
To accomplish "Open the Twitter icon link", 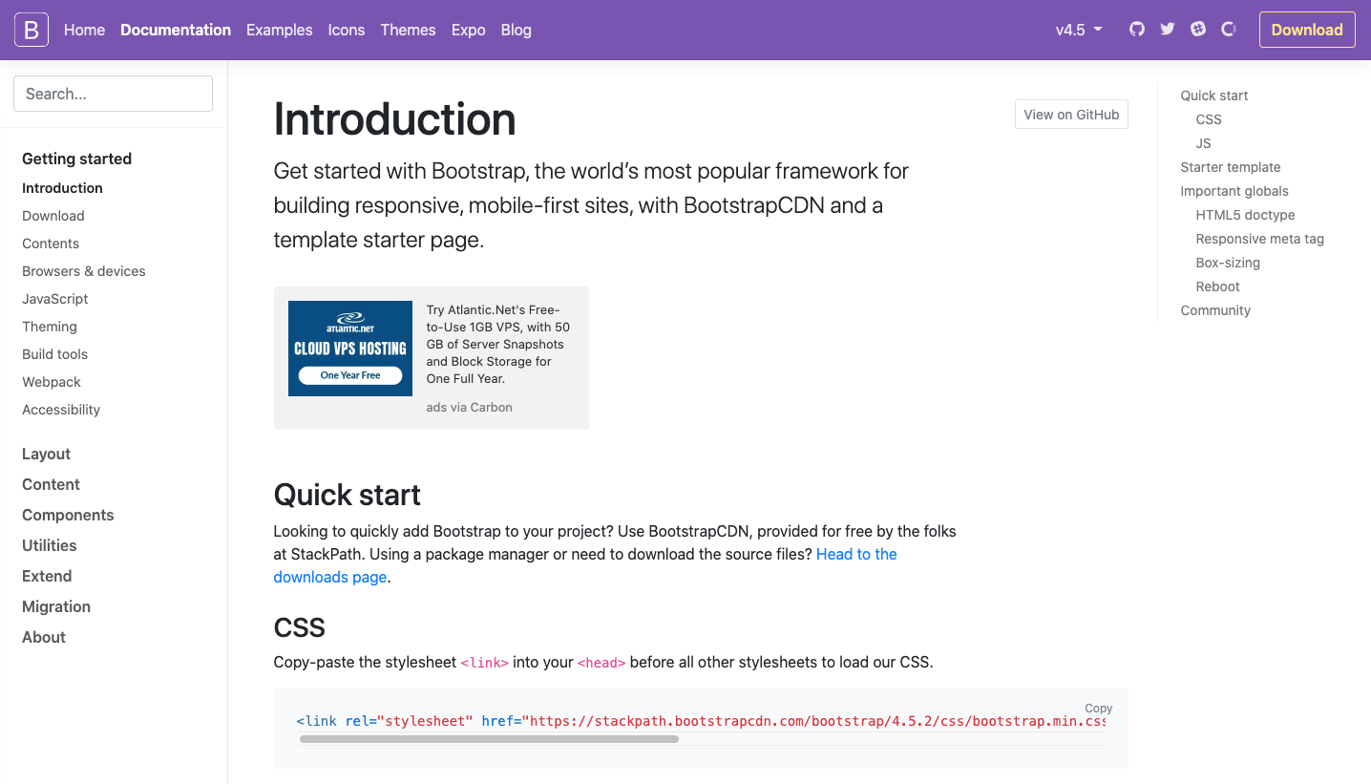I will click(x=1167, y=30).
